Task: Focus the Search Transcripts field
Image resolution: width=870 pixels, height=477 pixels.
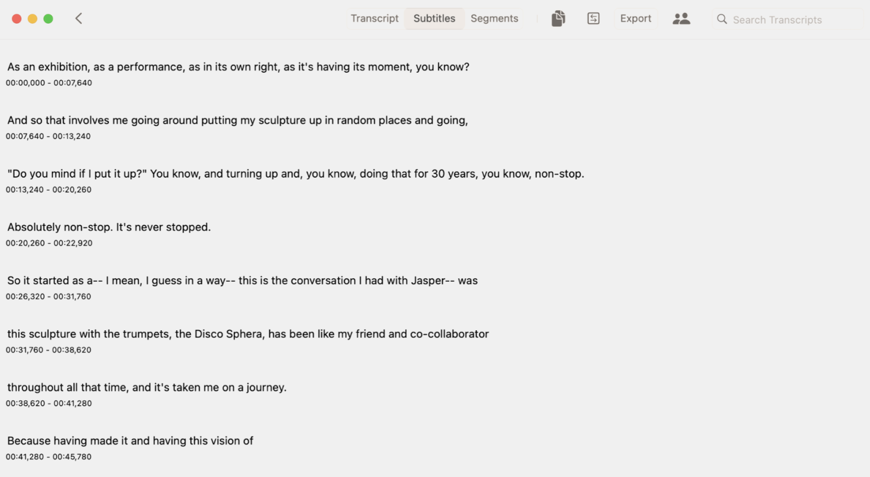Action: pos(788,19)
